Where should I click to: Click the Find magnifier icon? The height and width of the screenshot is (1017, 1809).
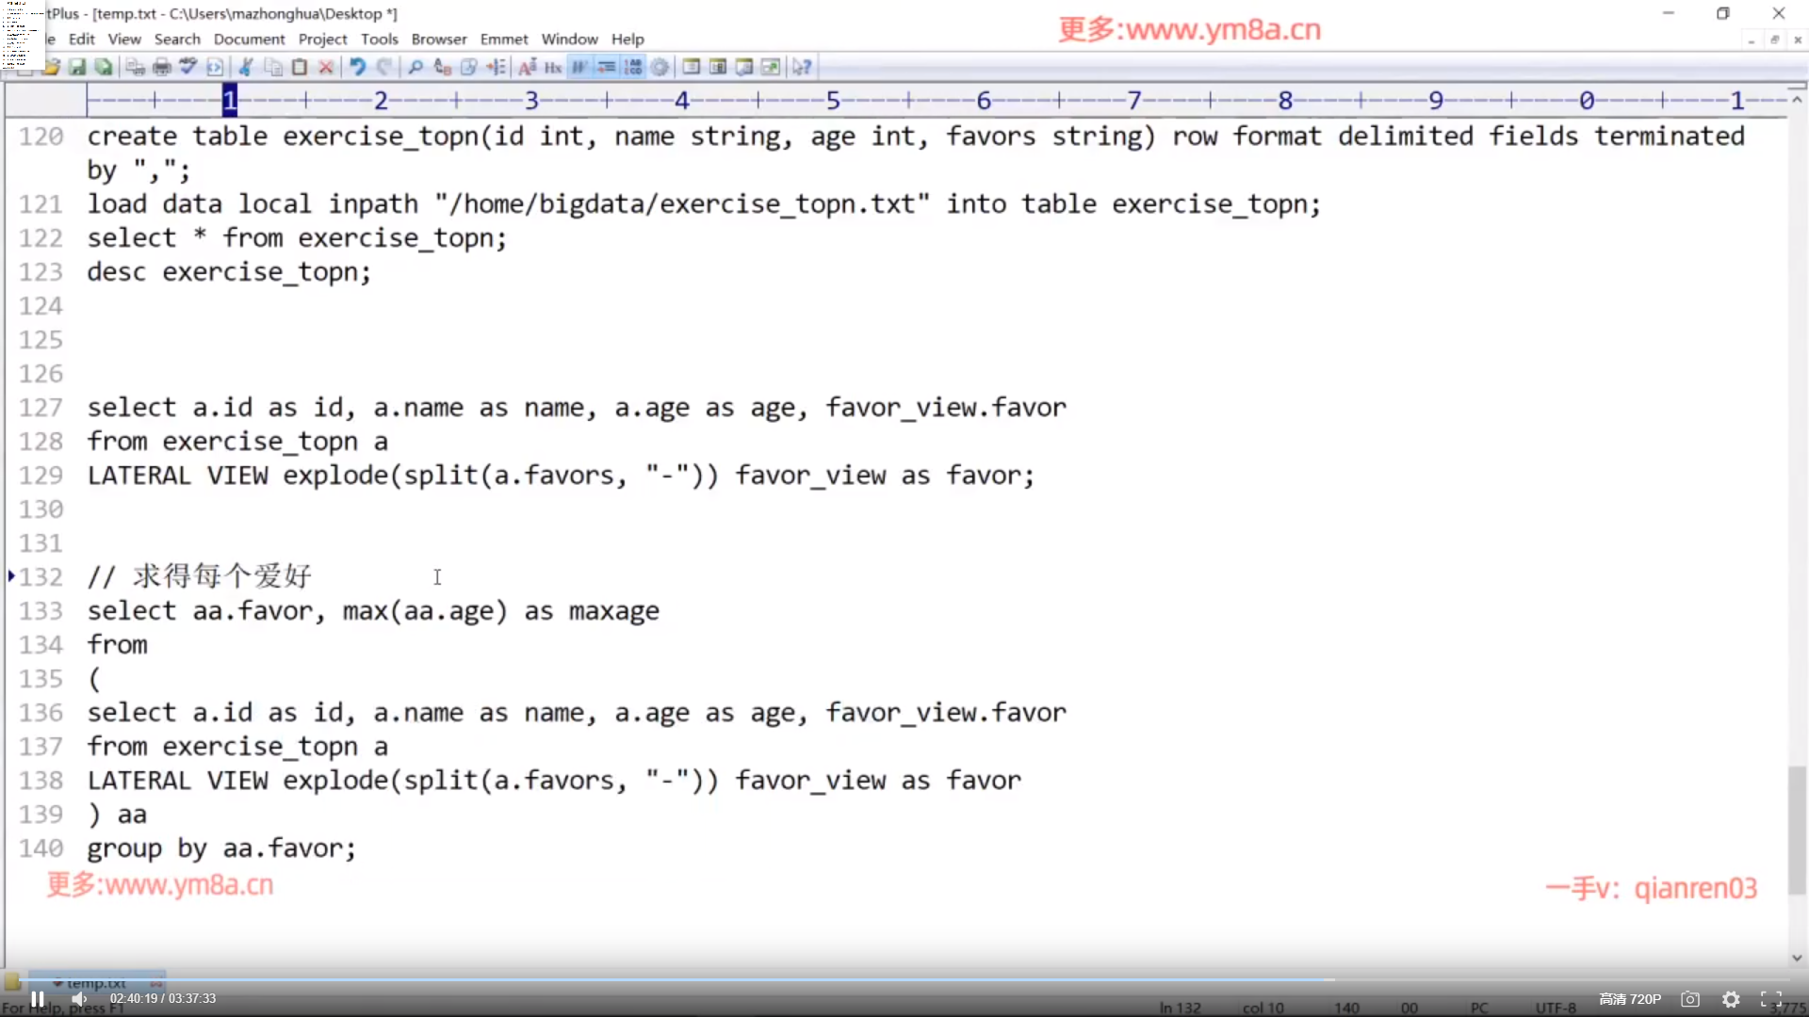pyautogui.click(x=416, y=67)
